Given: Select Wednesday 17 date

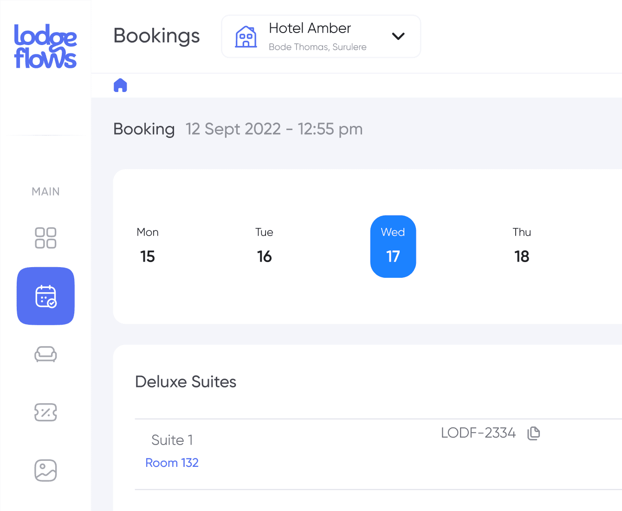Looking at the screenshot, I should pos(393,246).
